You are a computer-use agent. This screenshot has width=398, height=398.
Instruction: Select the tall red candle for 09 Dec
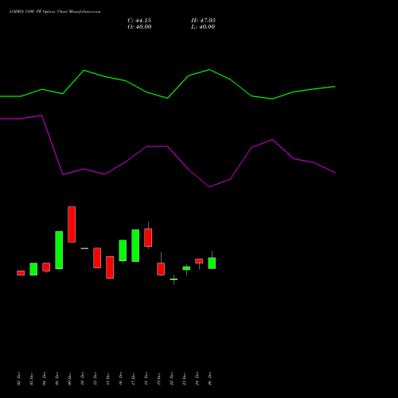tap(72, 224)
